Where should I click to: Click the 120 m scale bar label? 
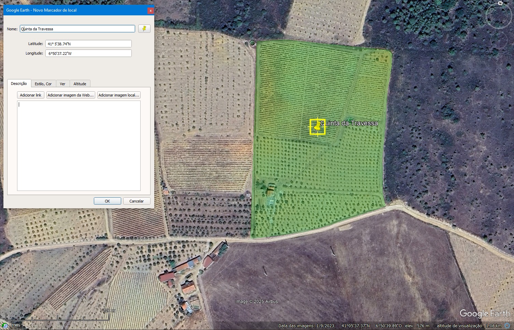click(x=109, y=311)
